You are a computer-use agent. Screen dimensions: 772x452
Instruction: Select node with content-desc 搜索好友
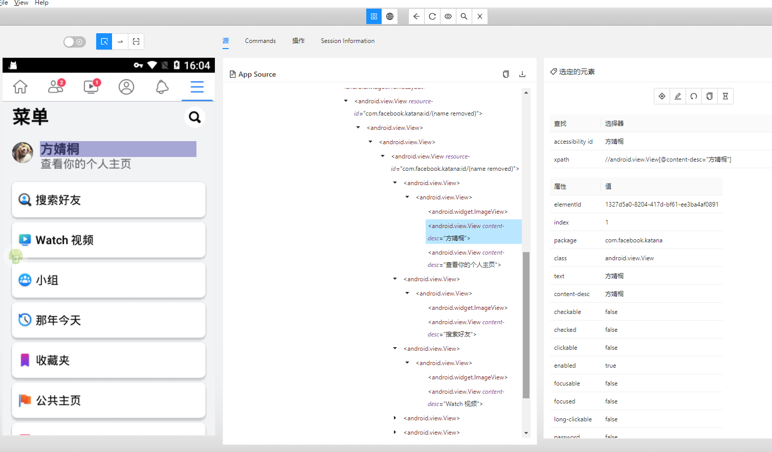click(466, 328)
